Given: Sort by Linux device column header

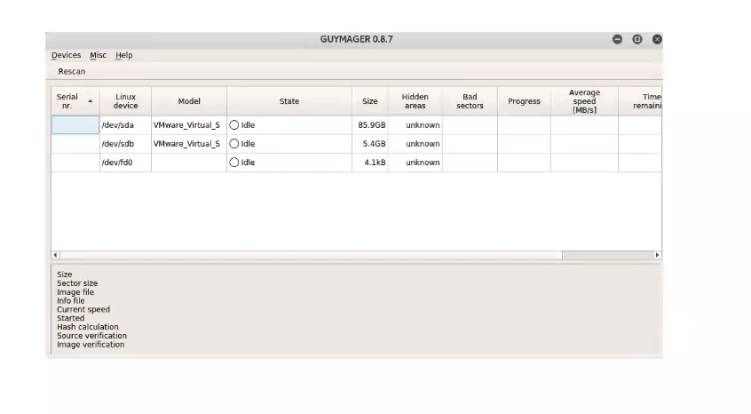Looking at the screenshot, I should click(x=125, y=101).
